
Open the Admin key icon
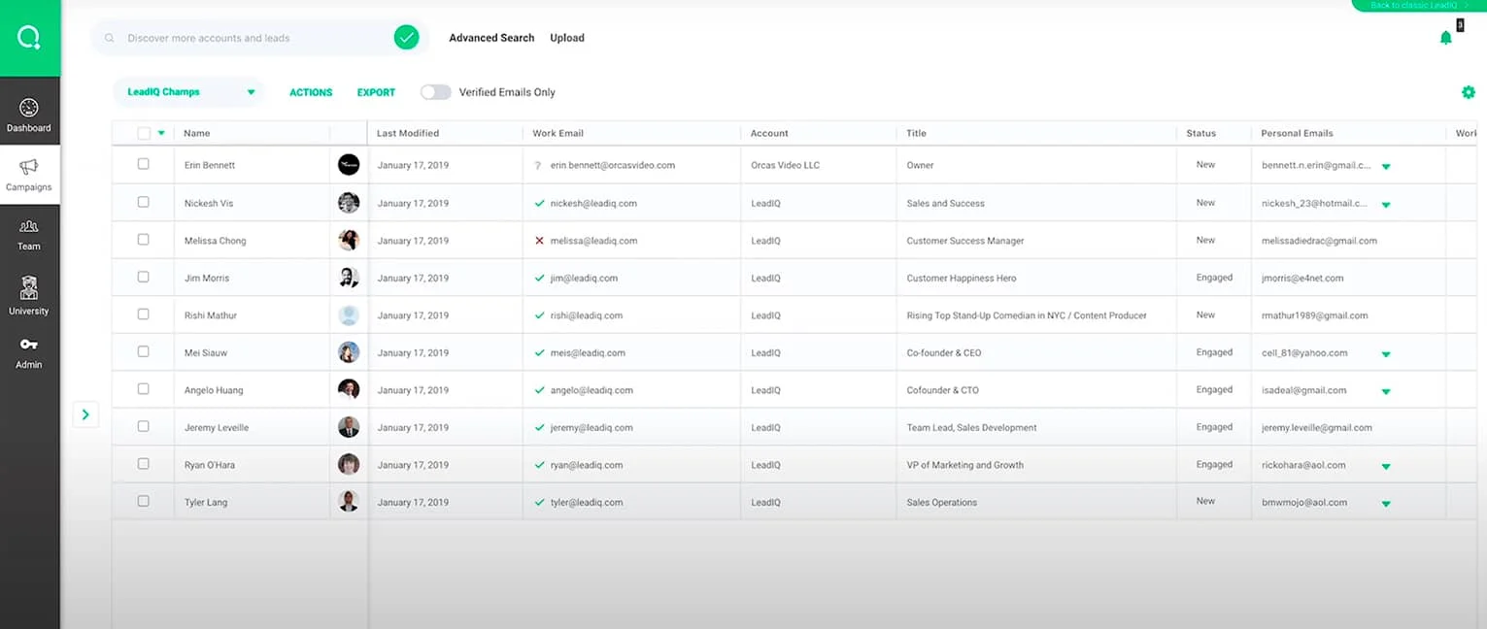click(29, 351)
